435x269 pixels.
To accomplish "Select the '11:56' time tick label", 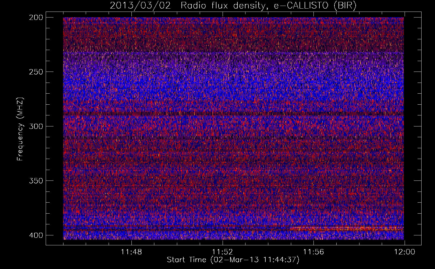I will [313, 252].
